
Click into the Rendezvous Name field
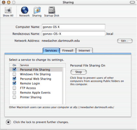73,34
